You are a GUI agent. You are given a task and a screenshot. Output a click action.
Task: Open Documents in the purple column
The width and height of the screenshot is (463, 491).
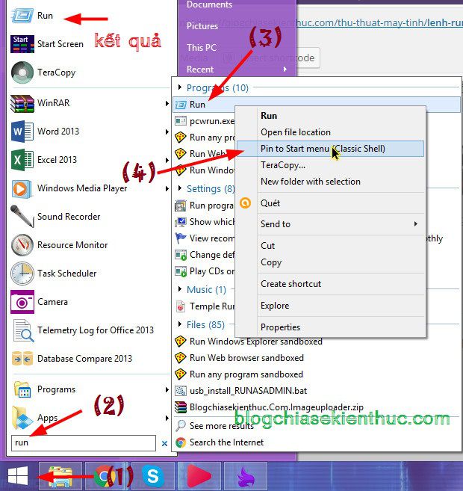209,4
